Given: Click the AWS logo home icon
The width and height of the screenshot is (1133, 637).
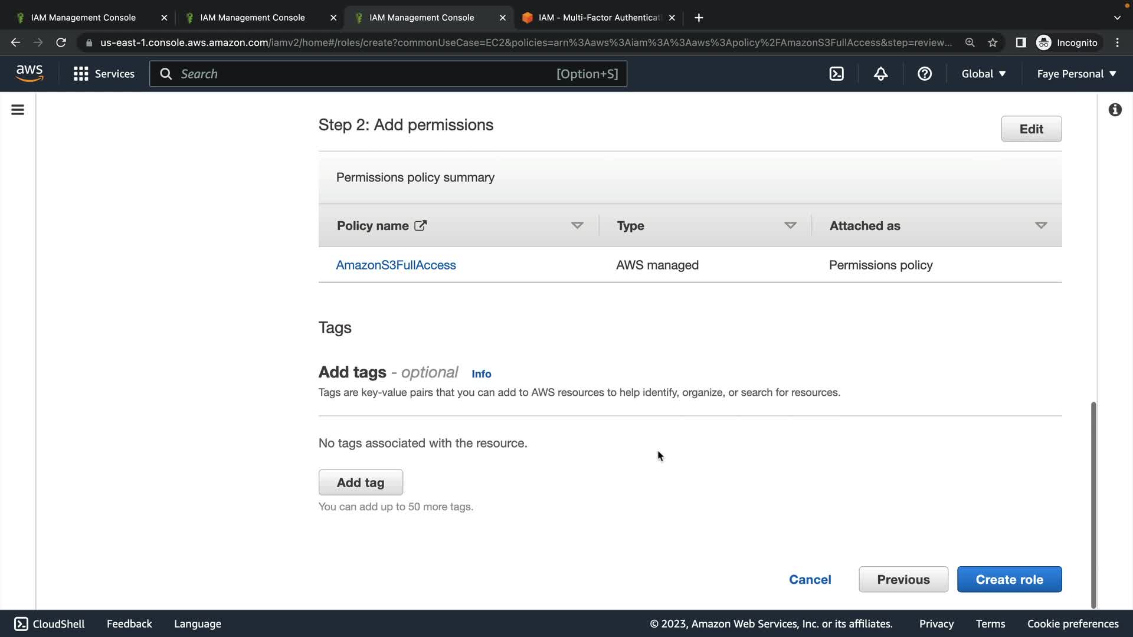Looking at the screenshot, I should click(30, 74).
